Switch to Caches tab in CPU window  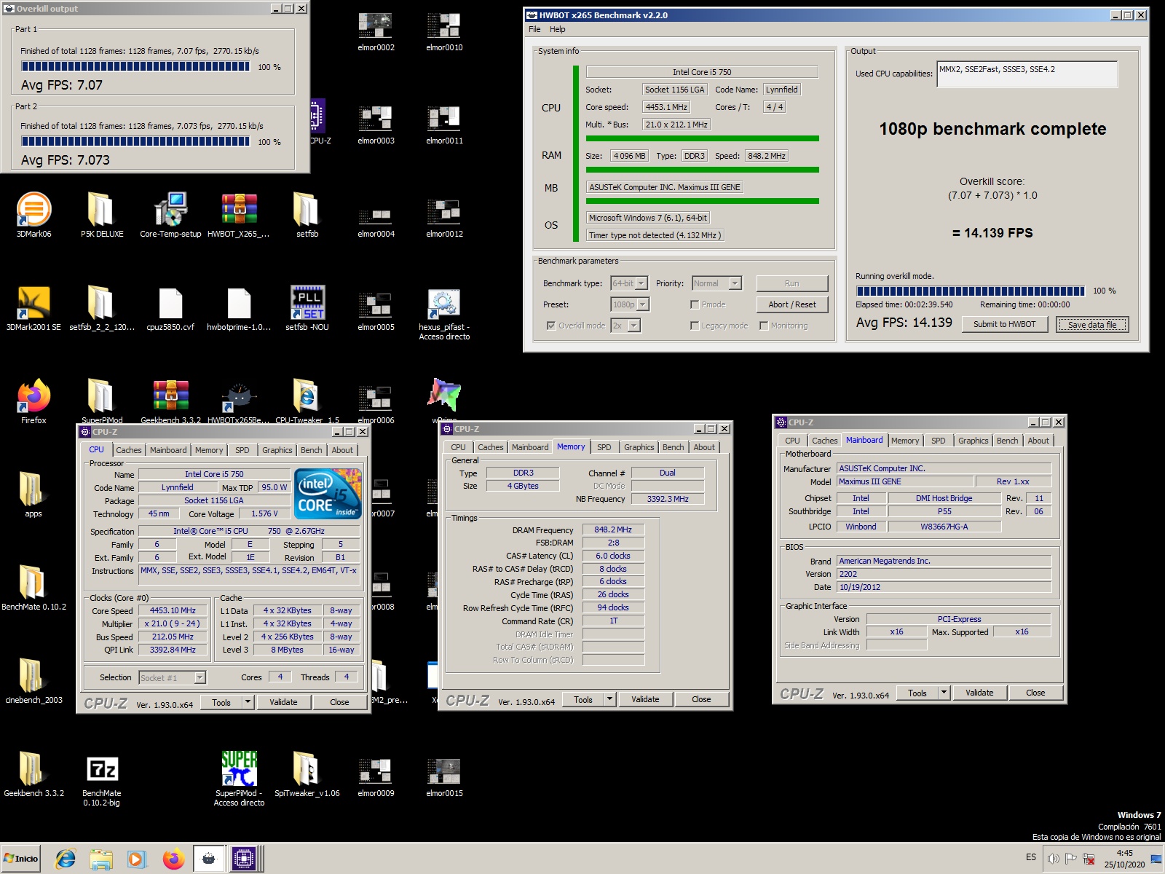(x=129, y=450)
